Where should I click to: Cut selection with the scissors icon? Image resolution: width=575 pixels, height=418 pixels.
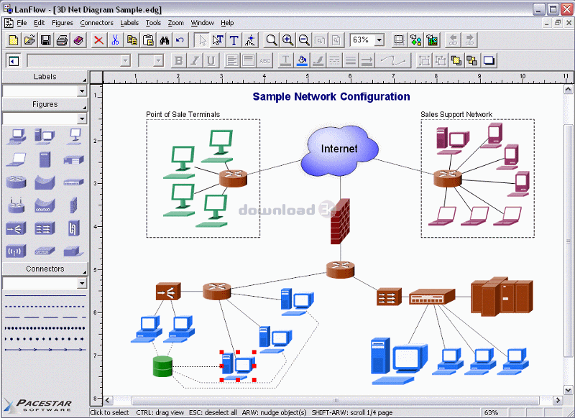(115, 40)
